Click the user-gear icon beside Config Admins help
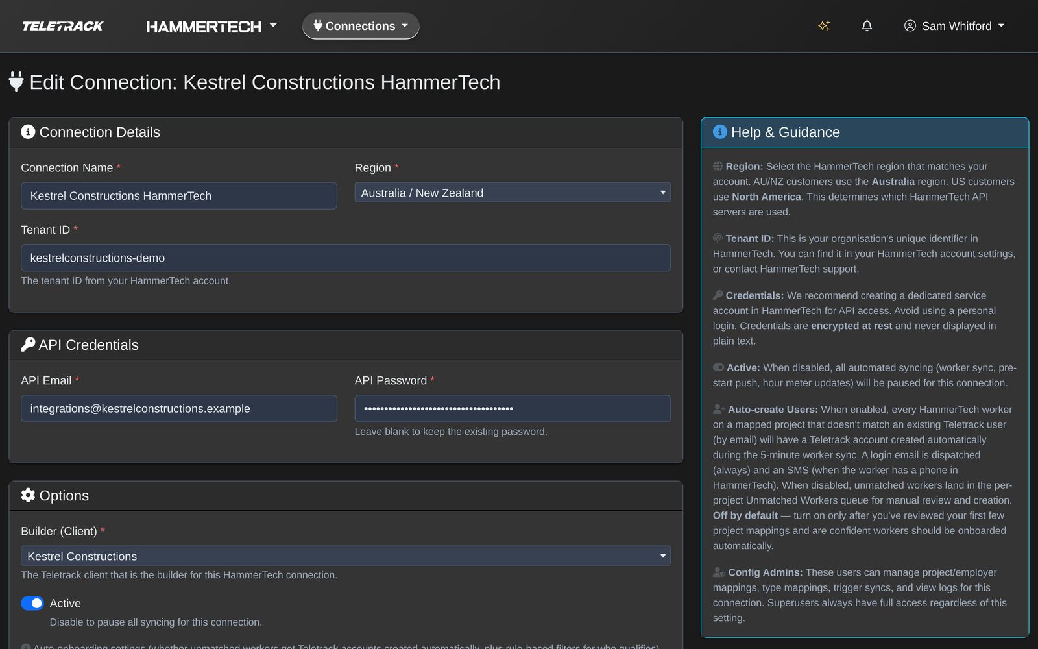The image size is (1038, 649). click(x=719, y=572)
